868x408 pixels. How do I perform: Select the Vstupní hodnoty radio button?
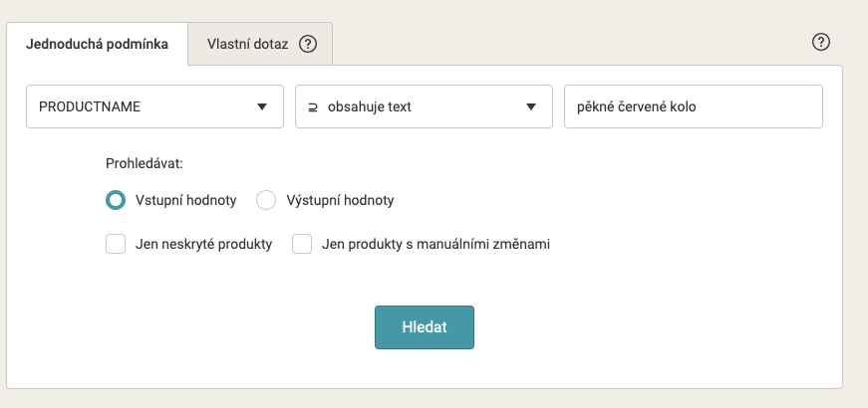[x=116, y=200]
